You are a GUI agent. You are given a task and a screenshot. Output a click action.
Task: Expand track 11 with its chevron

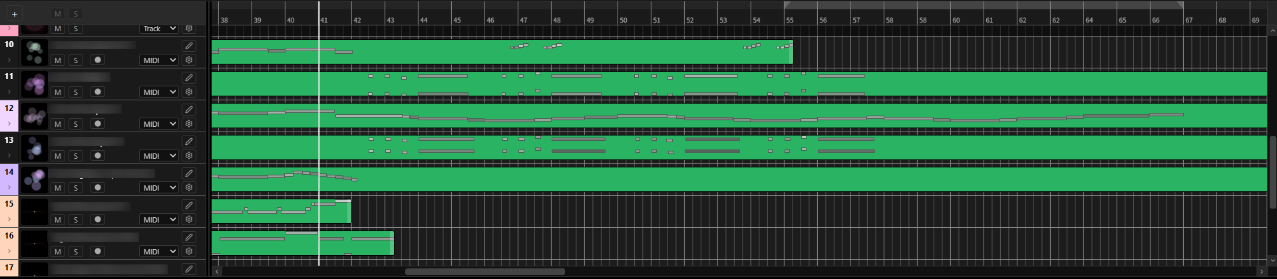[9, 92]
